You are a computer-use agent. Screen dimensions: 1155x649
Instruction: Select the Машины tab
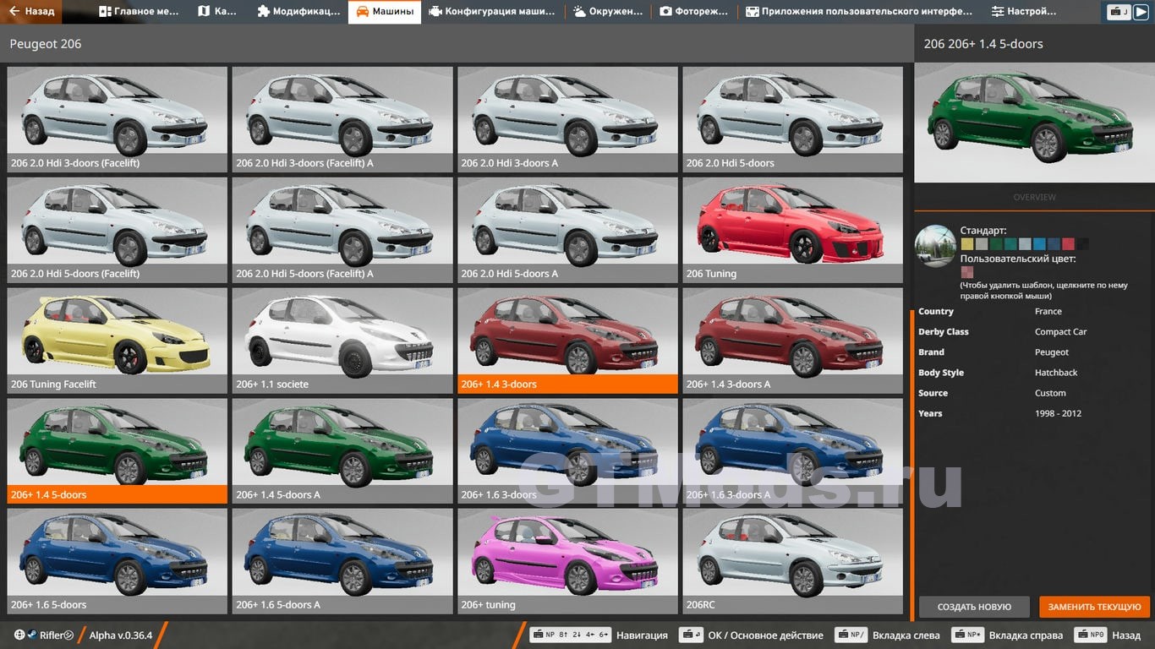385,12
